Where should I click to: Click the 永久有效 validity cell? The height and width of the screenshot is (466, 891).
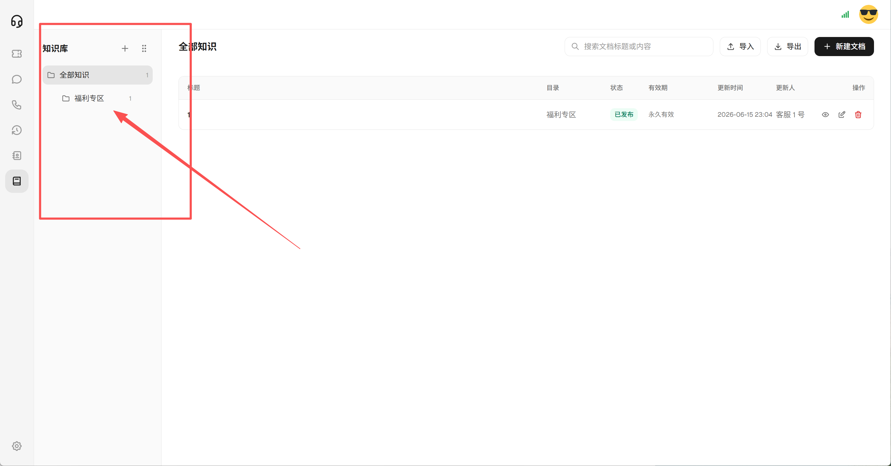[661, 115]
